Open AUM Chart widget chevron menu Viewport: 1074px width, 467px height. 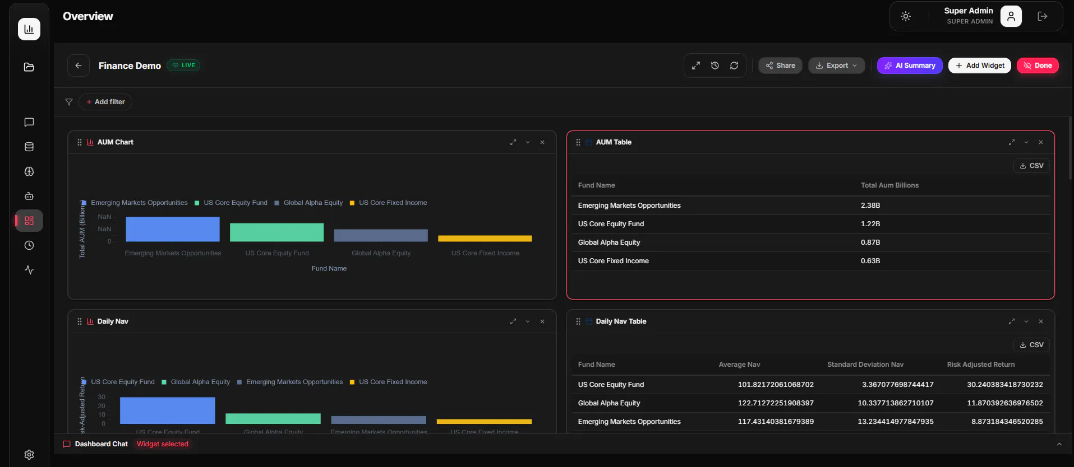(x=528, y=142)
